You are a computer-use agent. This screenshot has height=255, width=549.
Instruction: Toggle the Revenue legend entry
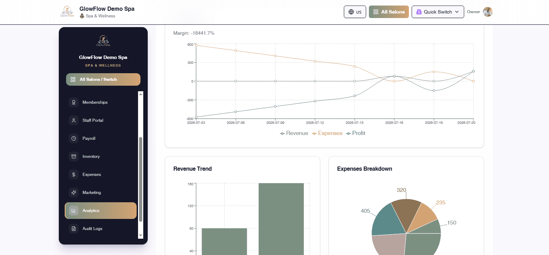tap(294, 133)
